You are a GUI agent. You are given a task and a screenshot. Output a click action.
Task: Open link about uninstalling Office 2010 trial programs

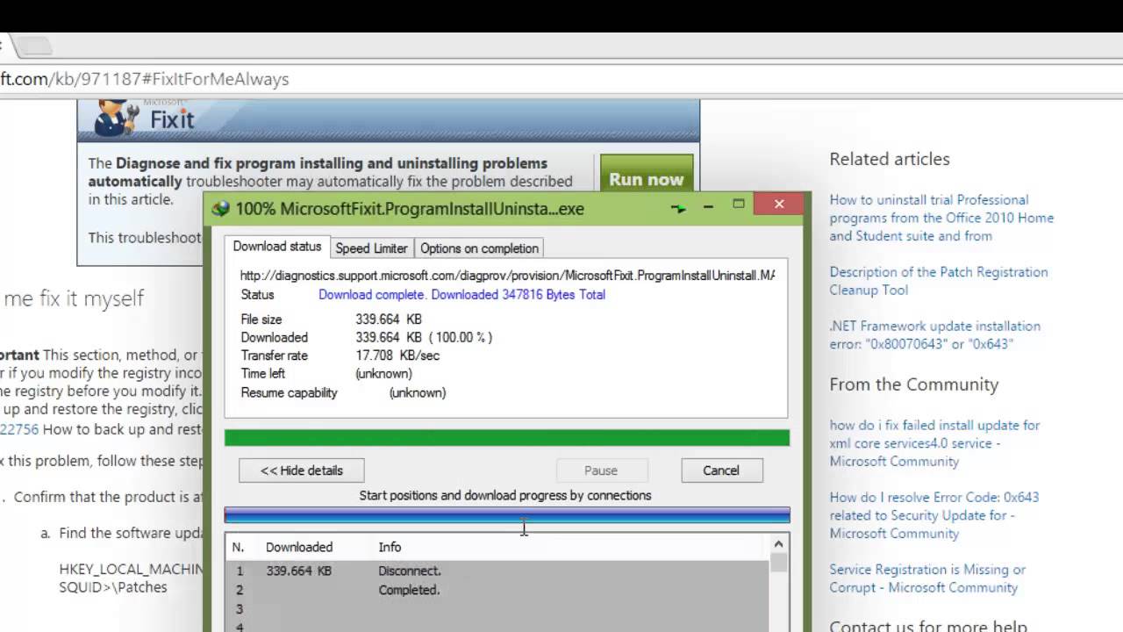click(941, 218)
